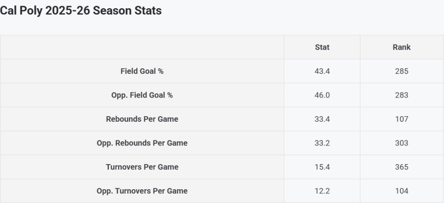This screenshot has height=203, width=444.
Task: Click the Opp. Rebounds Per Game label
Action: (x=142, y=143)
